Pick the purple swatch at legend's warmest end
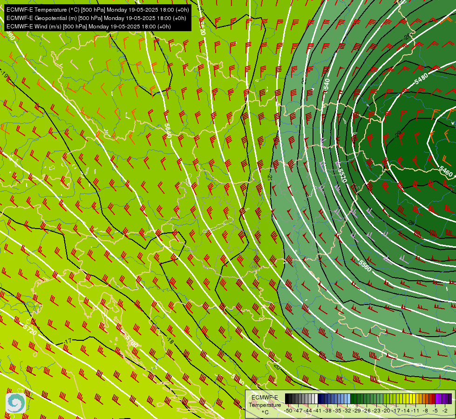The width and height of the screenshot is (456, 419). (450, 399)
